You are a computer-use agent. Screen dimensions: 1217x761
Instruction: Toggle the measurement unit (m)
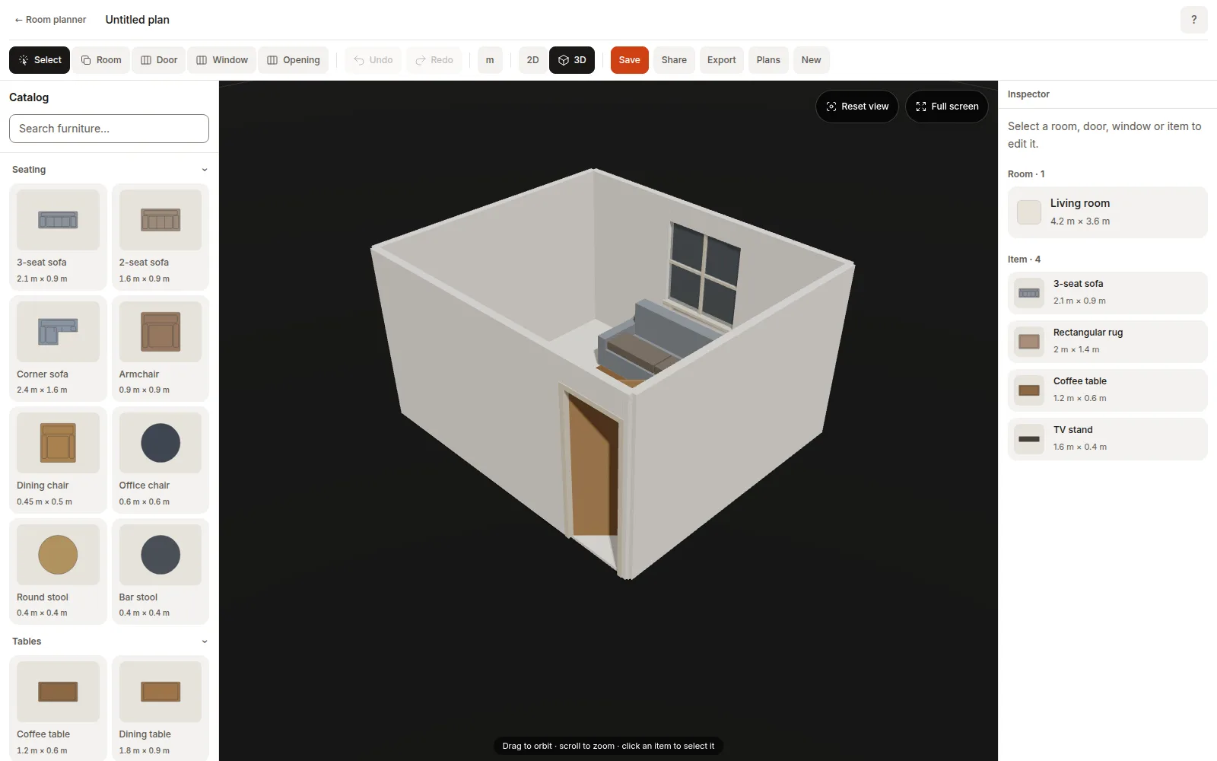point(490,60)
